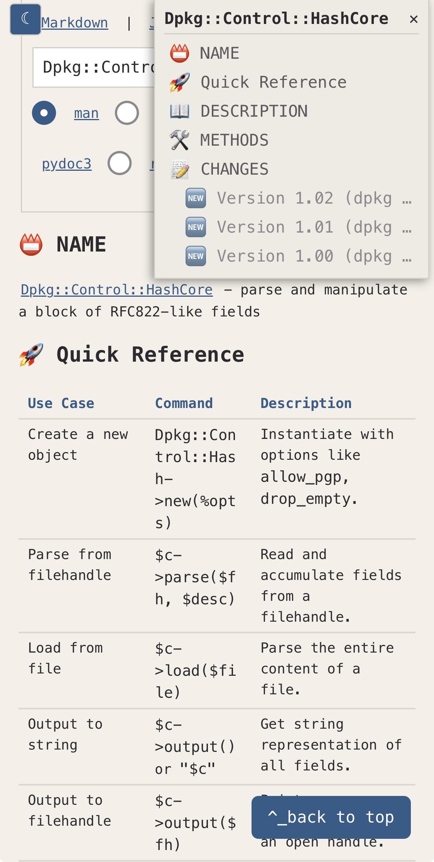Click 'Load from file' cell
The height and width of the screenshot is (862, 434).
pyautogui.click(x=65, y=658)
